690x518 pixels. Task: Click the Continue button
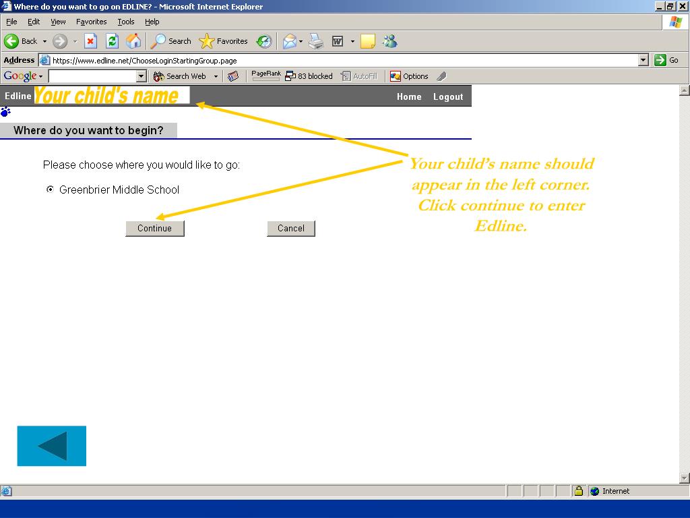(x=154, y=229)
